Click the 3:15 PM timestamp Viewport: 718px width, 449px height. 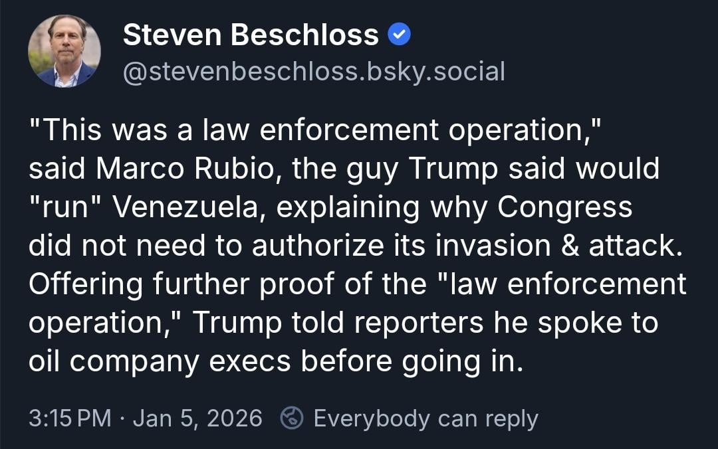click(x=70, y=418)
